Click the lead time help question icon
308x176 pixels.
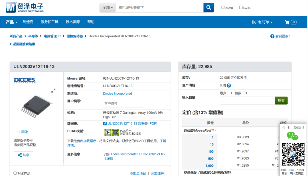229,85
